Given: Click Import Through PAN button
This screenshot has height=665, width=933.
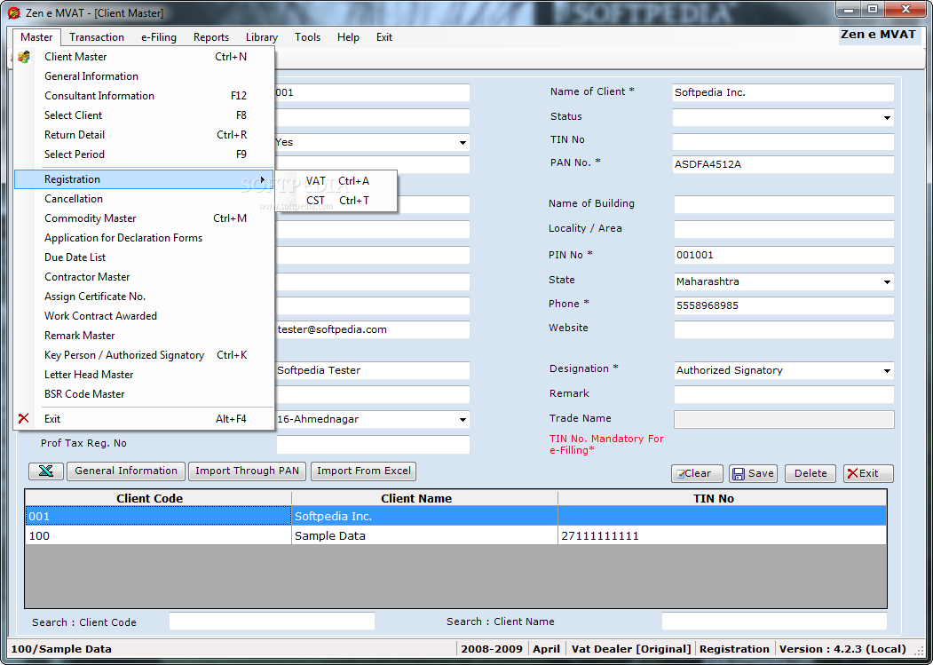Looking at the screenshot, I should pos(247,471).
